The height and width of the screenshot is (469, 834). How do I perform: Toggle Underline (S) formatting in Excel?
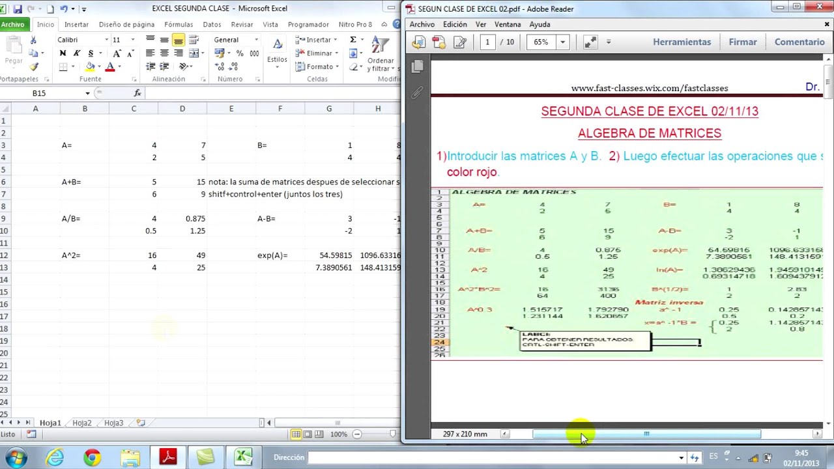[91, 53]
